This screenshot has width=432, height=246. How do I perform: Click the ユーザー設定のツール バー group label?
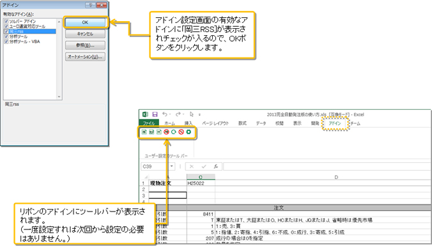(x=166, y=156)
